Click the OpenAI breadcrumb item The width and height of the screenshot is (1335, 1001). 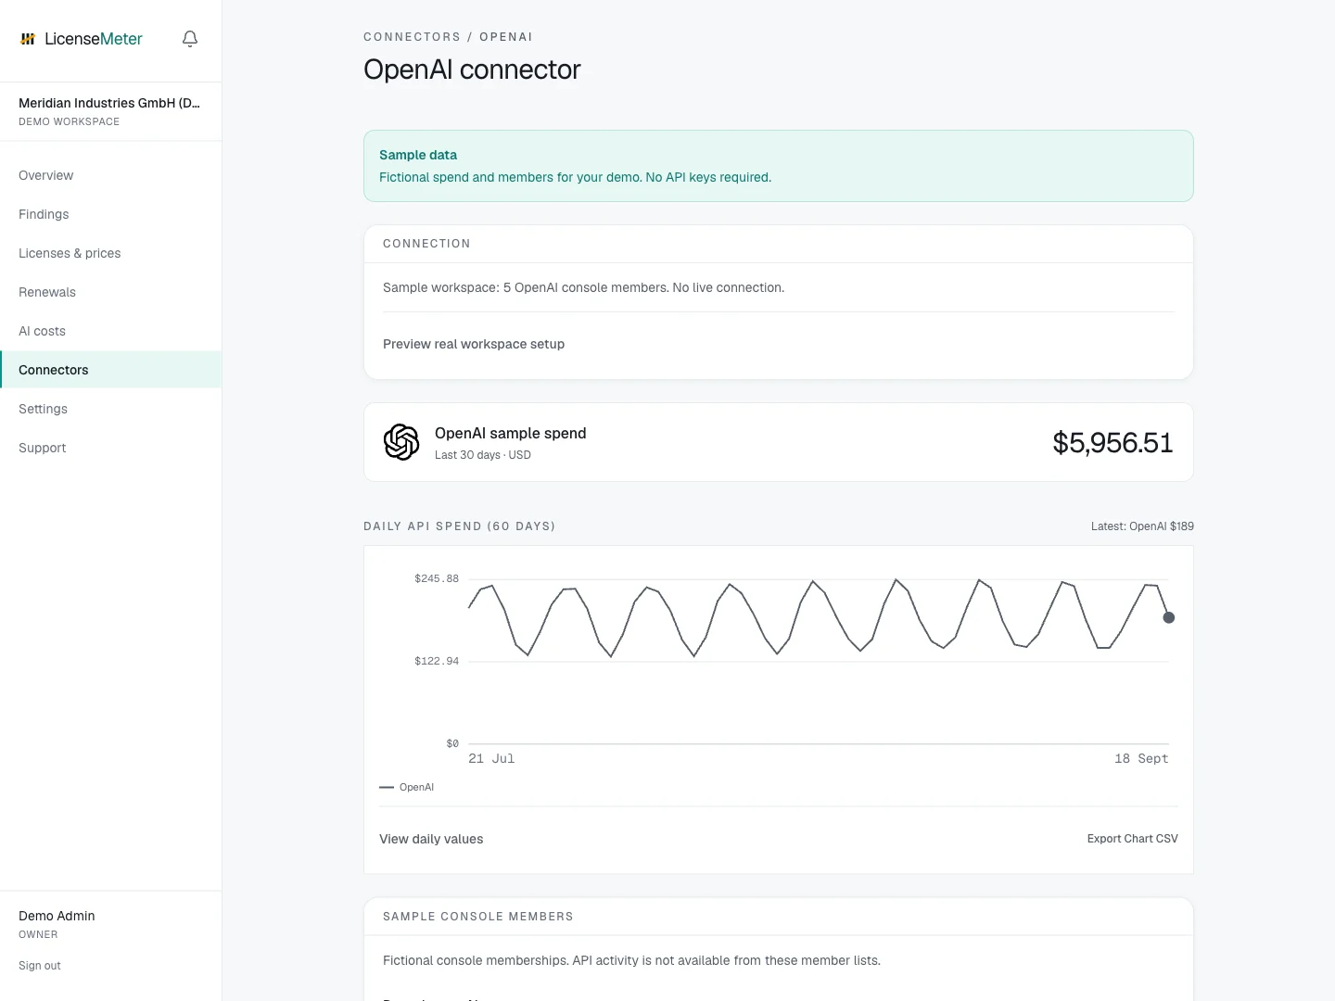pos(506,37)
